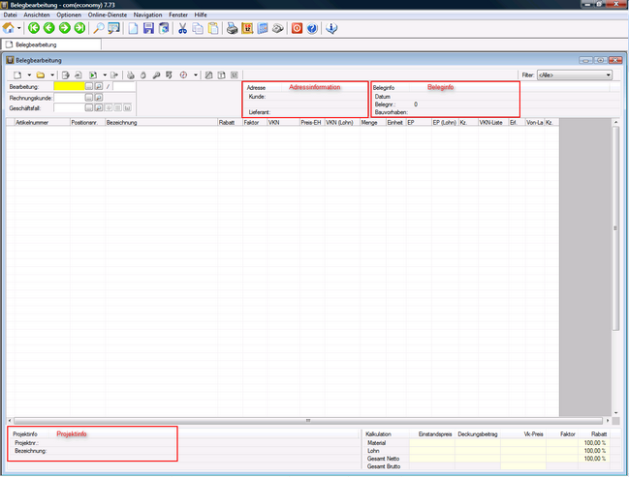
Task: Click the scroll down arrow of vertical scrollbar
Action: point(615,413)
